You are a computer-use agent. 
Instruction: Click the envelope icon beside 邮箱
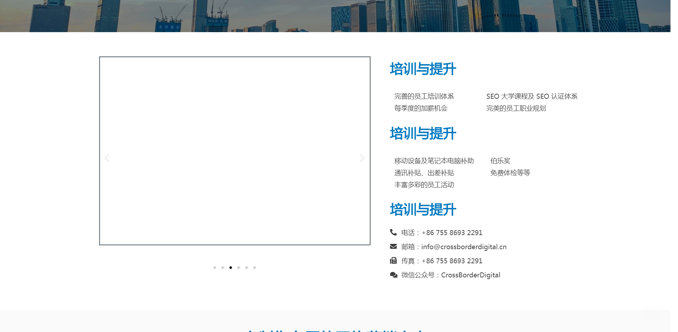click(x=393, y=247)
